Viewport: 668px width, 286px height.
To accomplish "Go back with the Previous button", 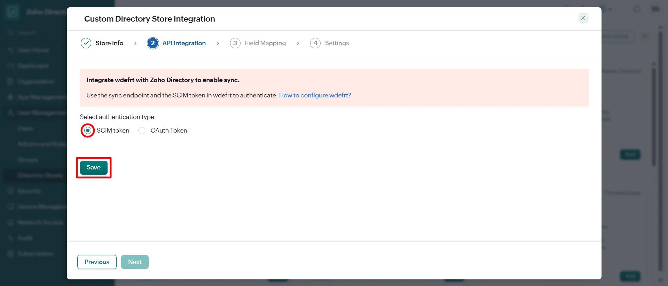I will click(97, 262).
